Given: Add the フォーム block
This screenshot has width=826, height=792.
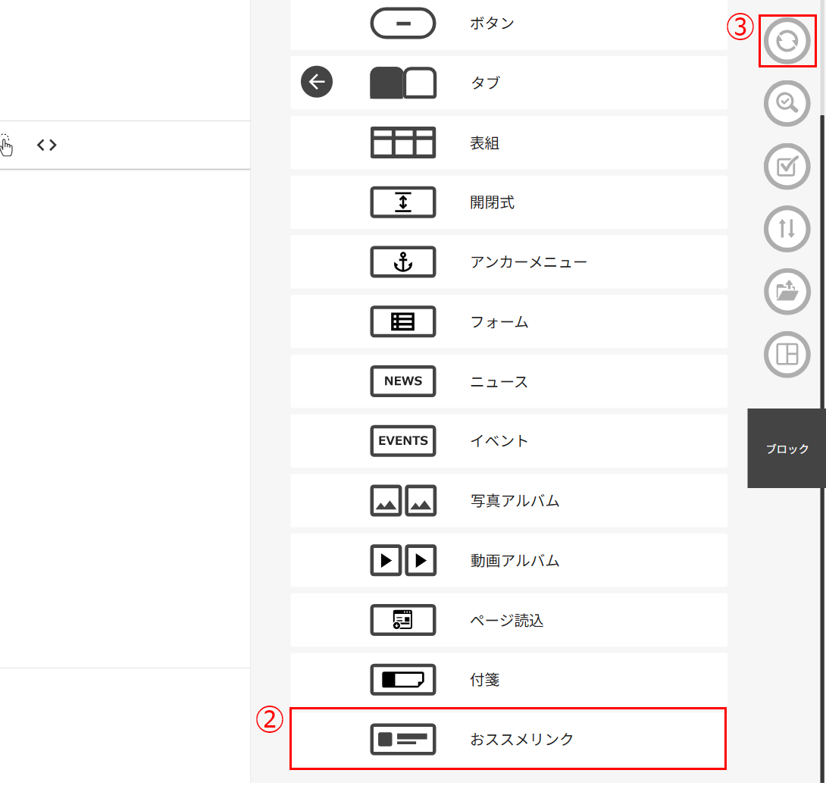Looking at the screenshot, I should pos(508,321).
